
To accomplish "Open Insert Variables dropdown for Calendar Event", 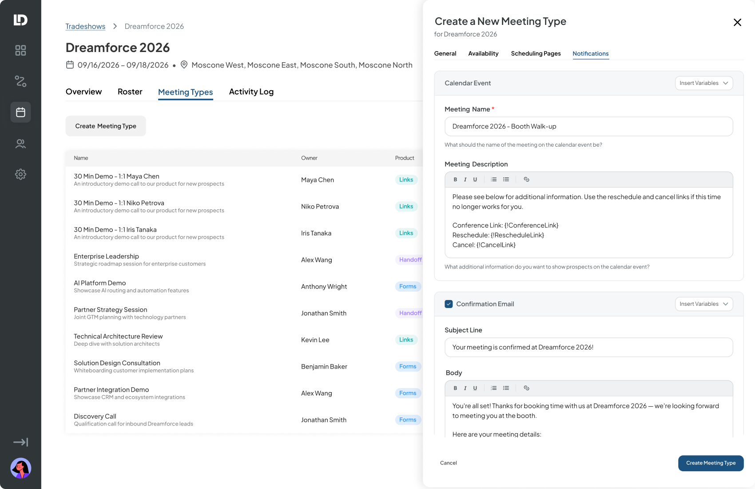I will point(704,83).
